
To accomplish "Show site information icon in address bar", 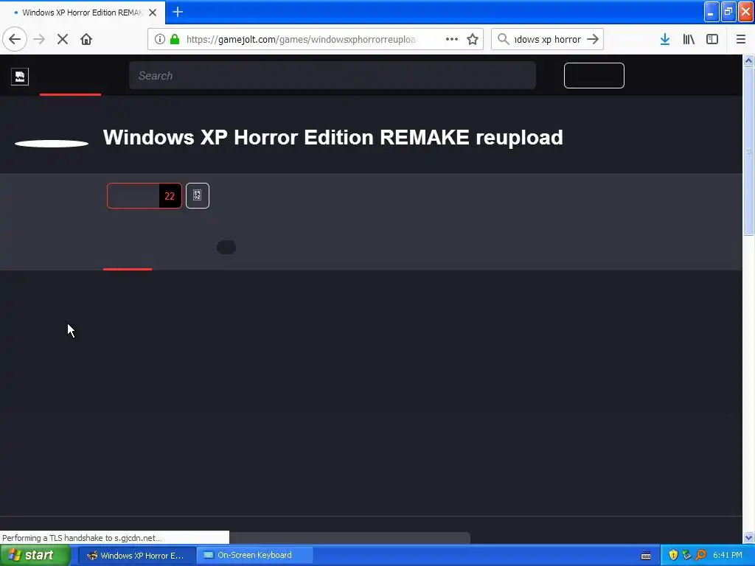I will [x=160, y=39].
